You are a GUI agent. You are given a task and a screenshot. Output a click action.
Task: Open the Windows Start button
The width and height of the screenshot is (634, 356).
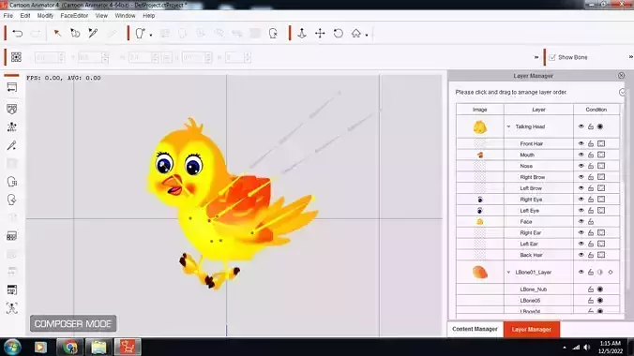(12, 347)
